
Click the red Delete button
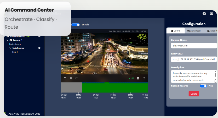pyautogui.click(x=194, y=94)
